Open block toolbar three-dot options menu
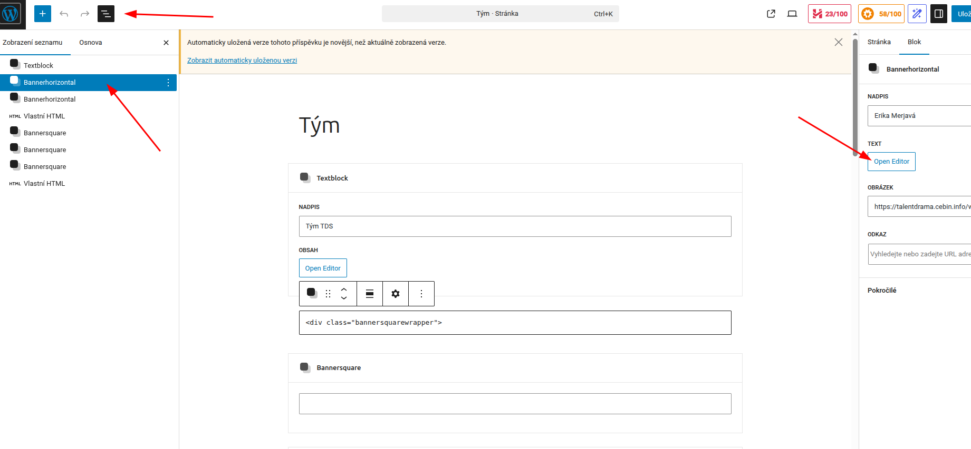The image size is (971, 449). tap(421, 294)
